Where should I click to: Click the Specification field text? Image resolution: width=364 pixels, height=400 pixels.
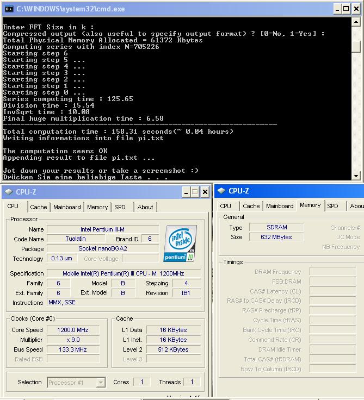tap(124, 273)
